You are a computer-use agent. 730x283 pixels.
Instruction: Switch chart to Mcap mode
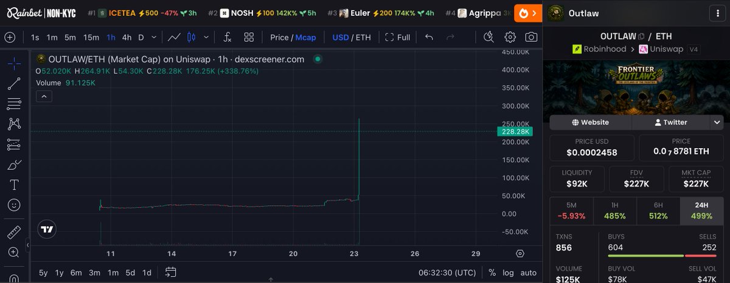click(x=305, y=37)
